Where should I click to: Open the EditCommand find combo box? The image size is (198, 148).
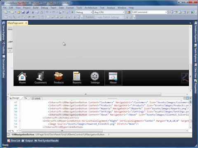pos(149,12)
